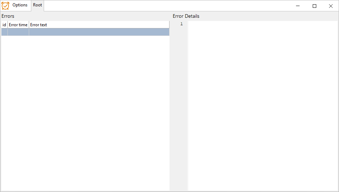The image size is (339, 192).
Task: Maximize the application window
Action: point(314,6)
